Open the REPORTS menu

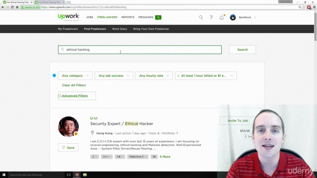coord(128,17)
